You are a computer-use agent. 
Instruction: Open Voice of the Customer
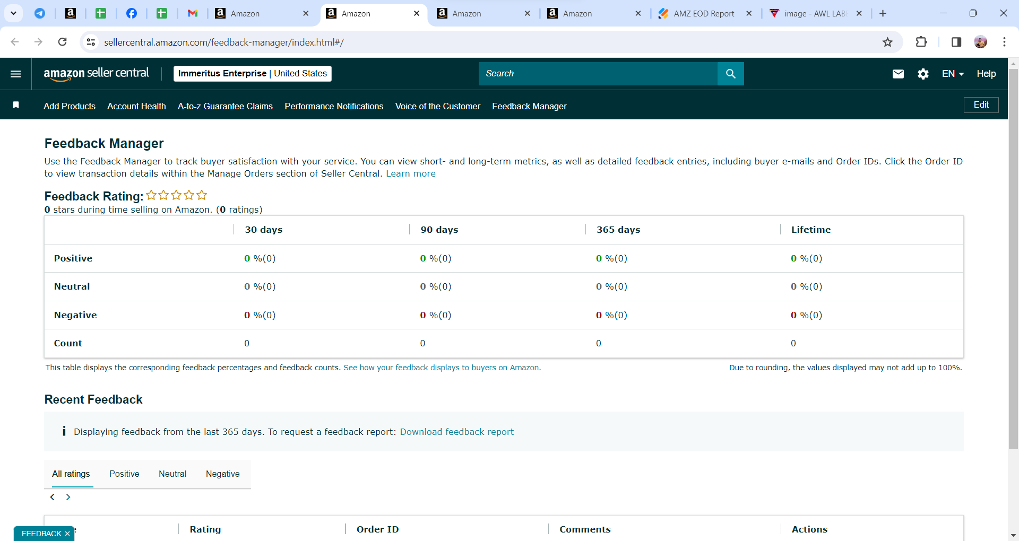438,106
